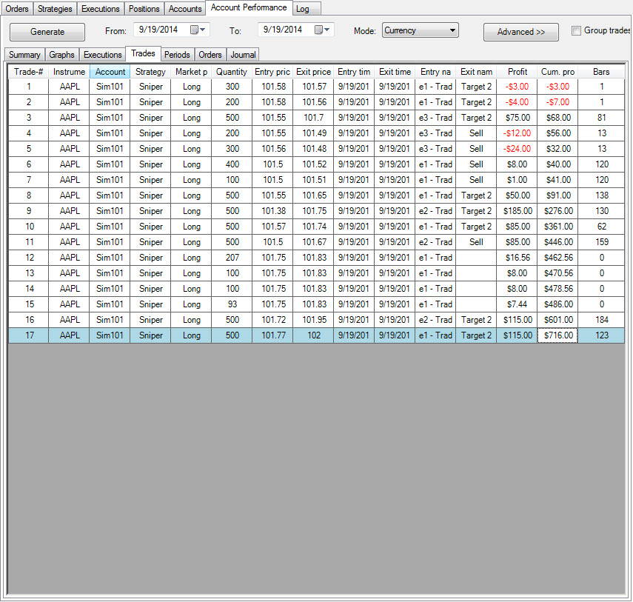The image size is (633, 602).
Task: Click exit price 101.7 in trade 3
Action: [x=314, y=118]
